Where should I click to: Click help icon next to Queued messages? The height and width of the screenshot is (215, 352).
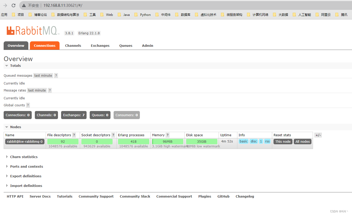(56, 75)
